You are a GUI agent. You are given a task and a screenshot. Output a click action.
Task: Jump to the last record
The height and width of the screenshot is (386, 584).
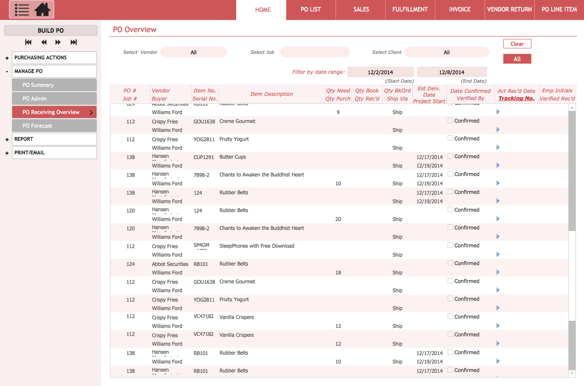click(x=73, y=42)
